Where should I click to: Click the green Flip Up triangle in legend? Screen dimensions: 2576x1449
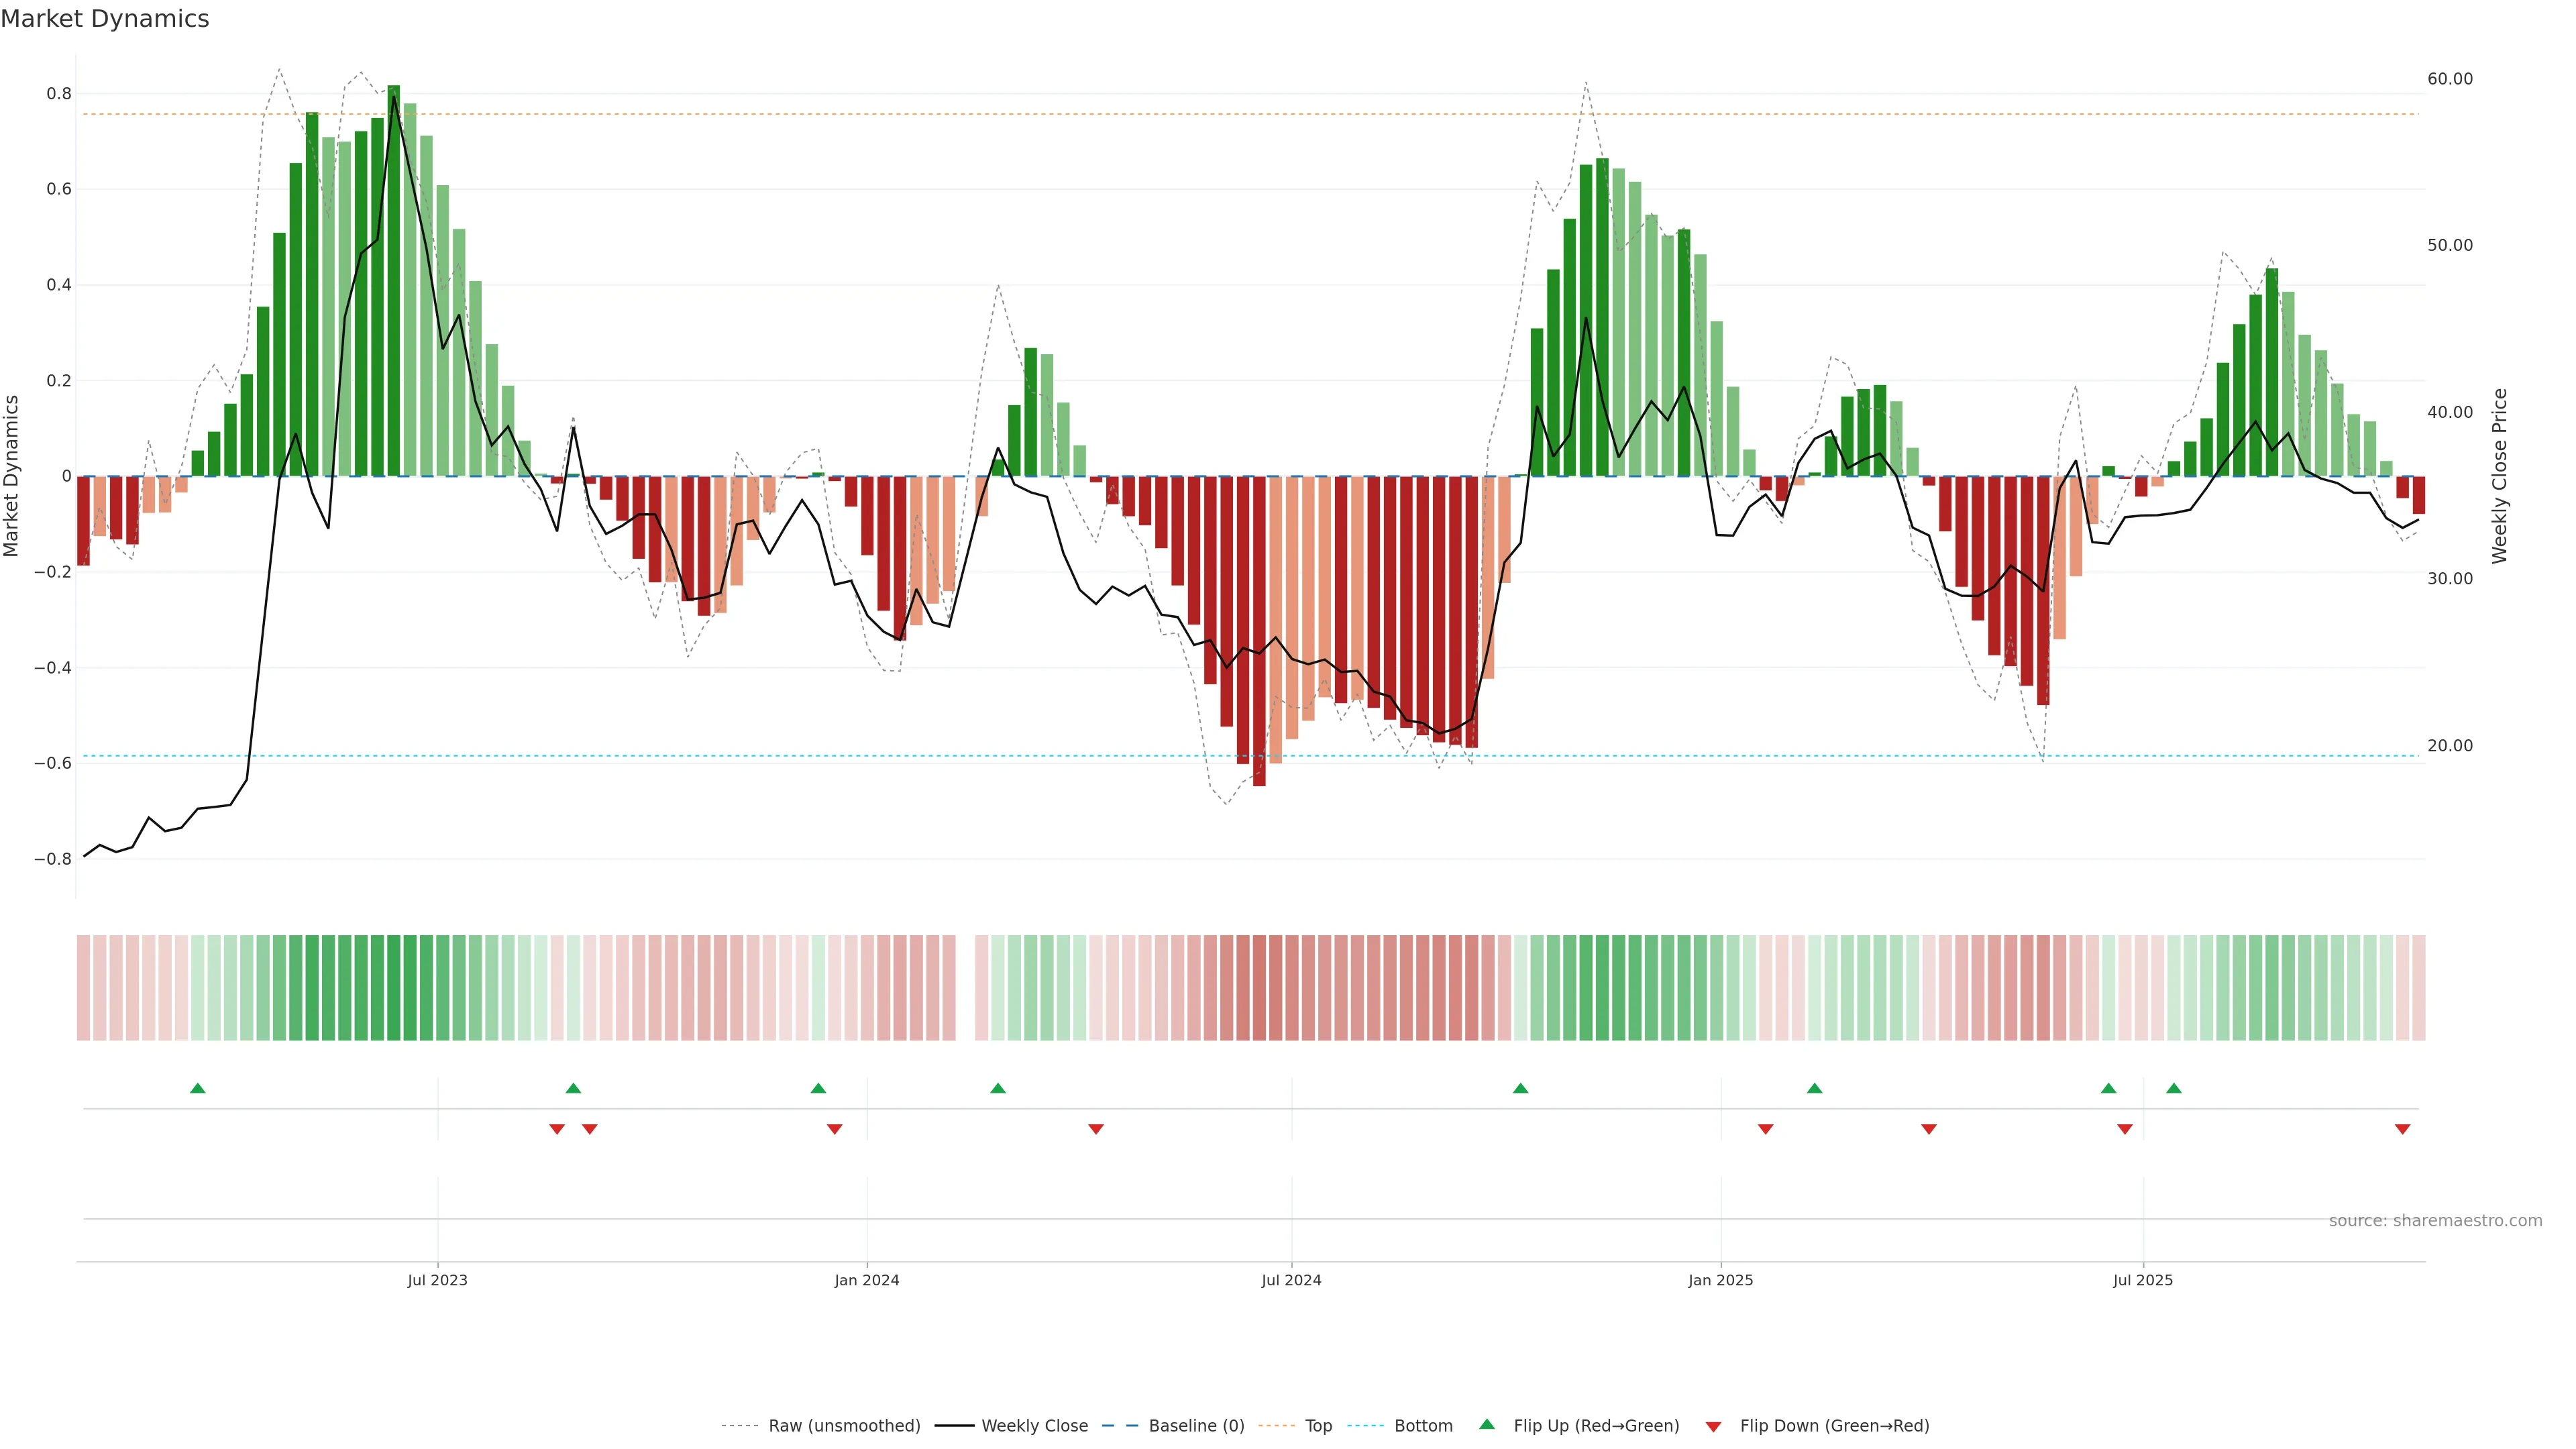point(1486,1424)
